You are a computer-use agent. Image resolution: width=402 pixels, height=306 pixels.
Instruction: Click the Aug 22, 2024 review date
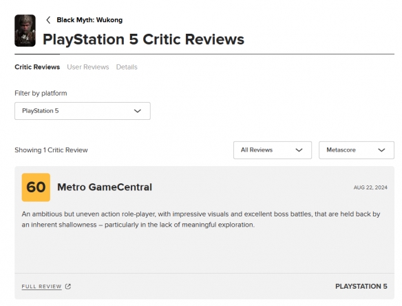coord(370,187)
